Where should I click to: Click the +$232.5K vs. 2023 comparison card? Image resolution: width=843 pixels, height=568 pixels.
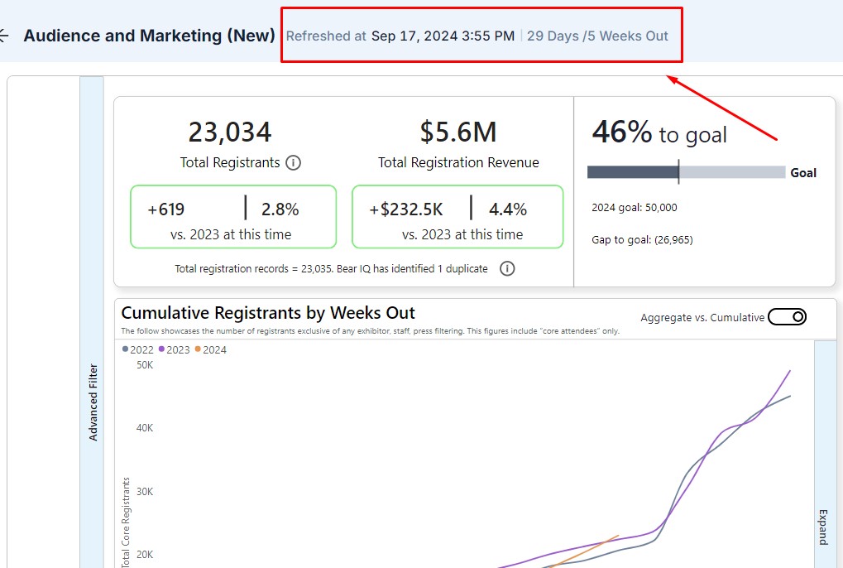coord(457,217)
